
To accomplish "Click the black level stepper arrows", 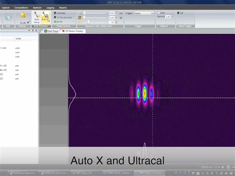I will 116,22.
